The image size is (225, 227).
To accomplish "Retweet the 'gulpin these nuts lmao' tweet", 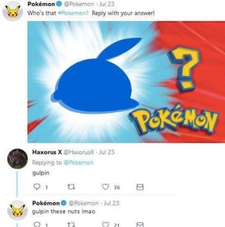I will (x=71, y=225).
